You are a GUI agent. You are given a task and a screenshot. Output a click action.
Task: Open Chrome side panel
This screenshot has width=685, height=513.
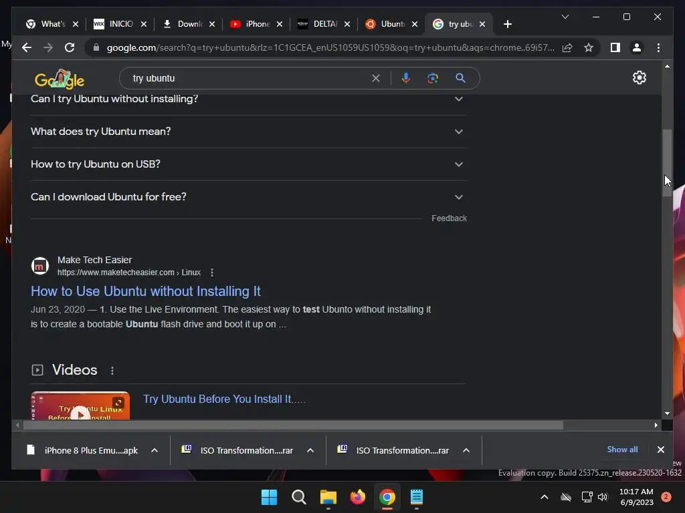(615, 47)
